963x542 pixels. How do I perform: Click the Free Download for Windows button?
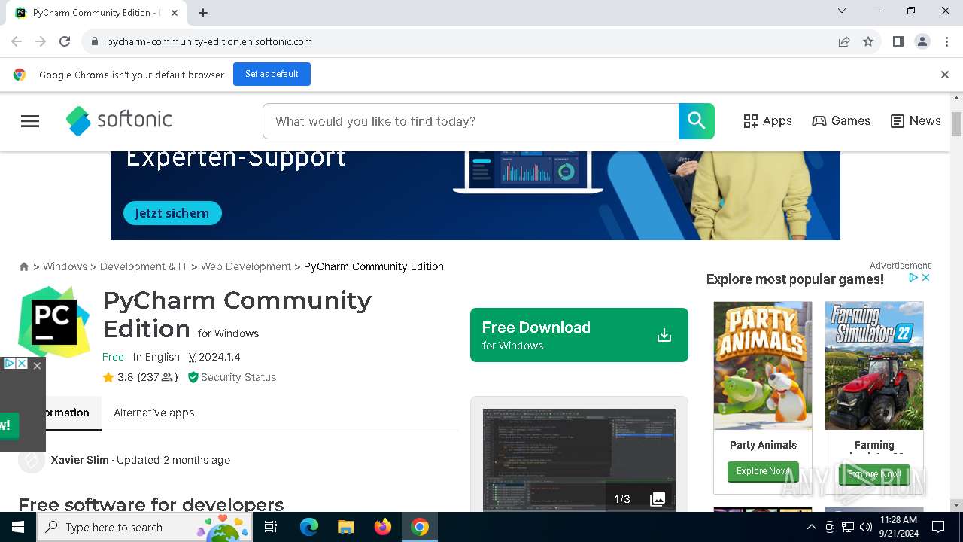pos(579,335)
